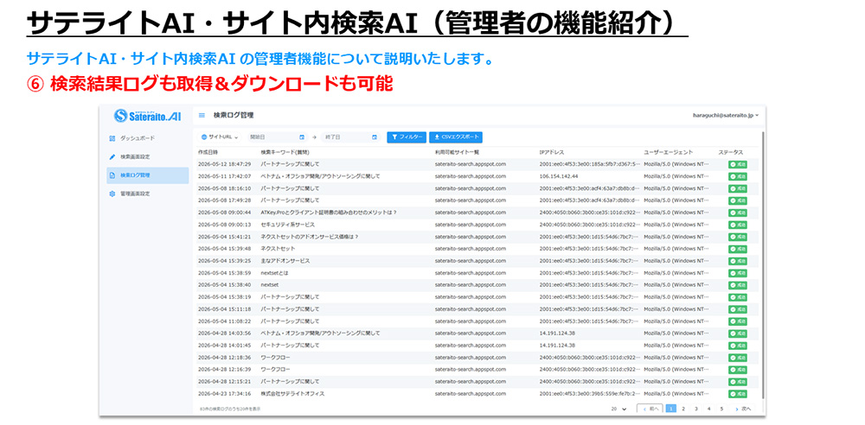The width and height of the screenshot is (865, 425).
Task: Click the globe icon on サイトURL selector
Action: pos(204,136)
